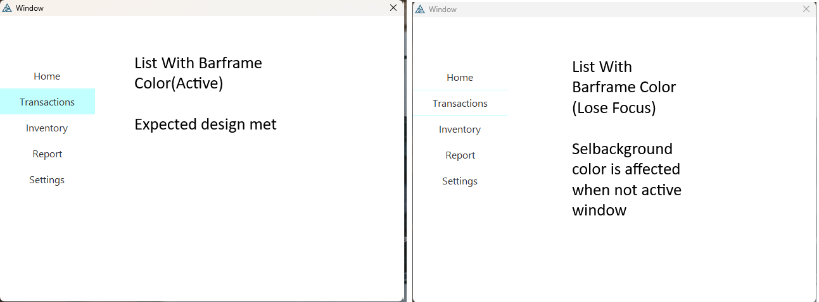The height and width of the screenshot is (302, 819).
Task: Select Home in the unfocused window's list
Action: (x=460, y=78)
